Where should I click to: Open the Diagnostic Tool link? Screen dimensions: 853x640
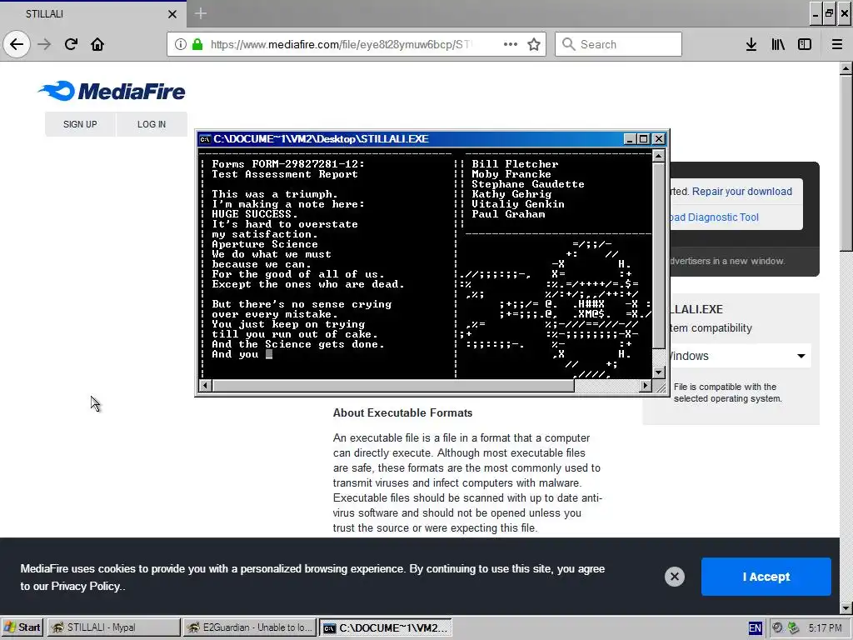point(714,217)
